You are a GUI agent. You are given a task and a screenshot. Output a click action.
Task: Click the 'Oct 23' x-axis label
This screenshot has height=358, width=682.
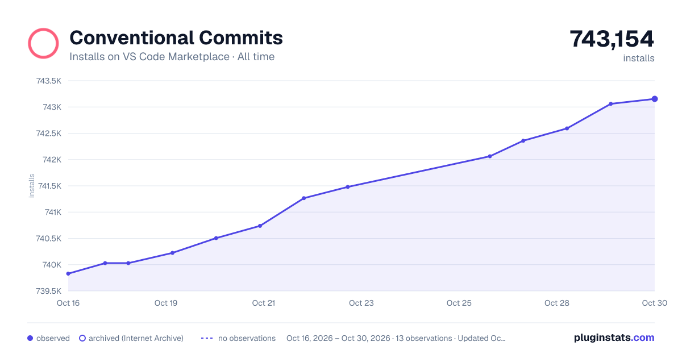pos(361,303)
